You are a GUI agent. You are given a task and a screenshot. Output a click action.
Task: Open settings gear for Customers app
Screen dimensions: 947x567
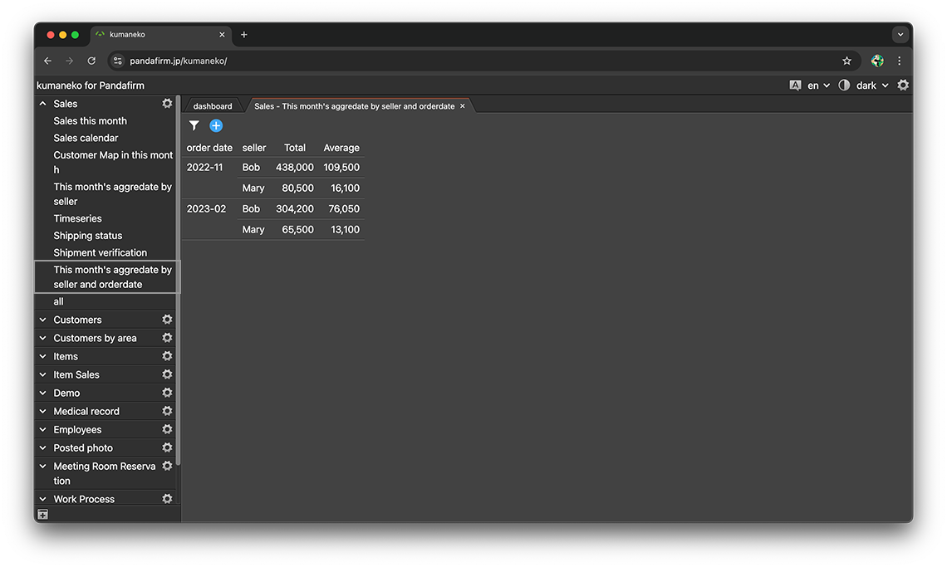pos(167,320)
